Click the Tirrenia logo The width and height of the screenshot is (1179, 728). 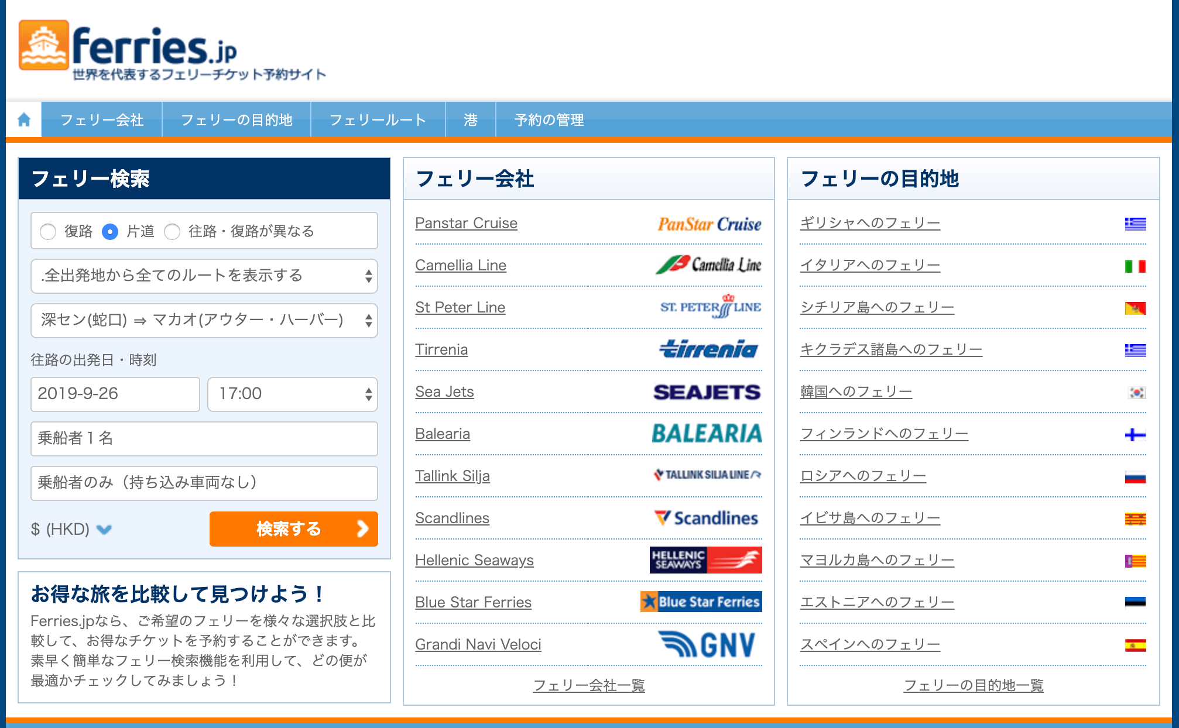(x=709, y=349)
